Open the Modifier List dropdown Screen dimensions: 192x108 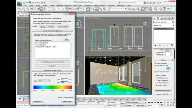[164, 25]
